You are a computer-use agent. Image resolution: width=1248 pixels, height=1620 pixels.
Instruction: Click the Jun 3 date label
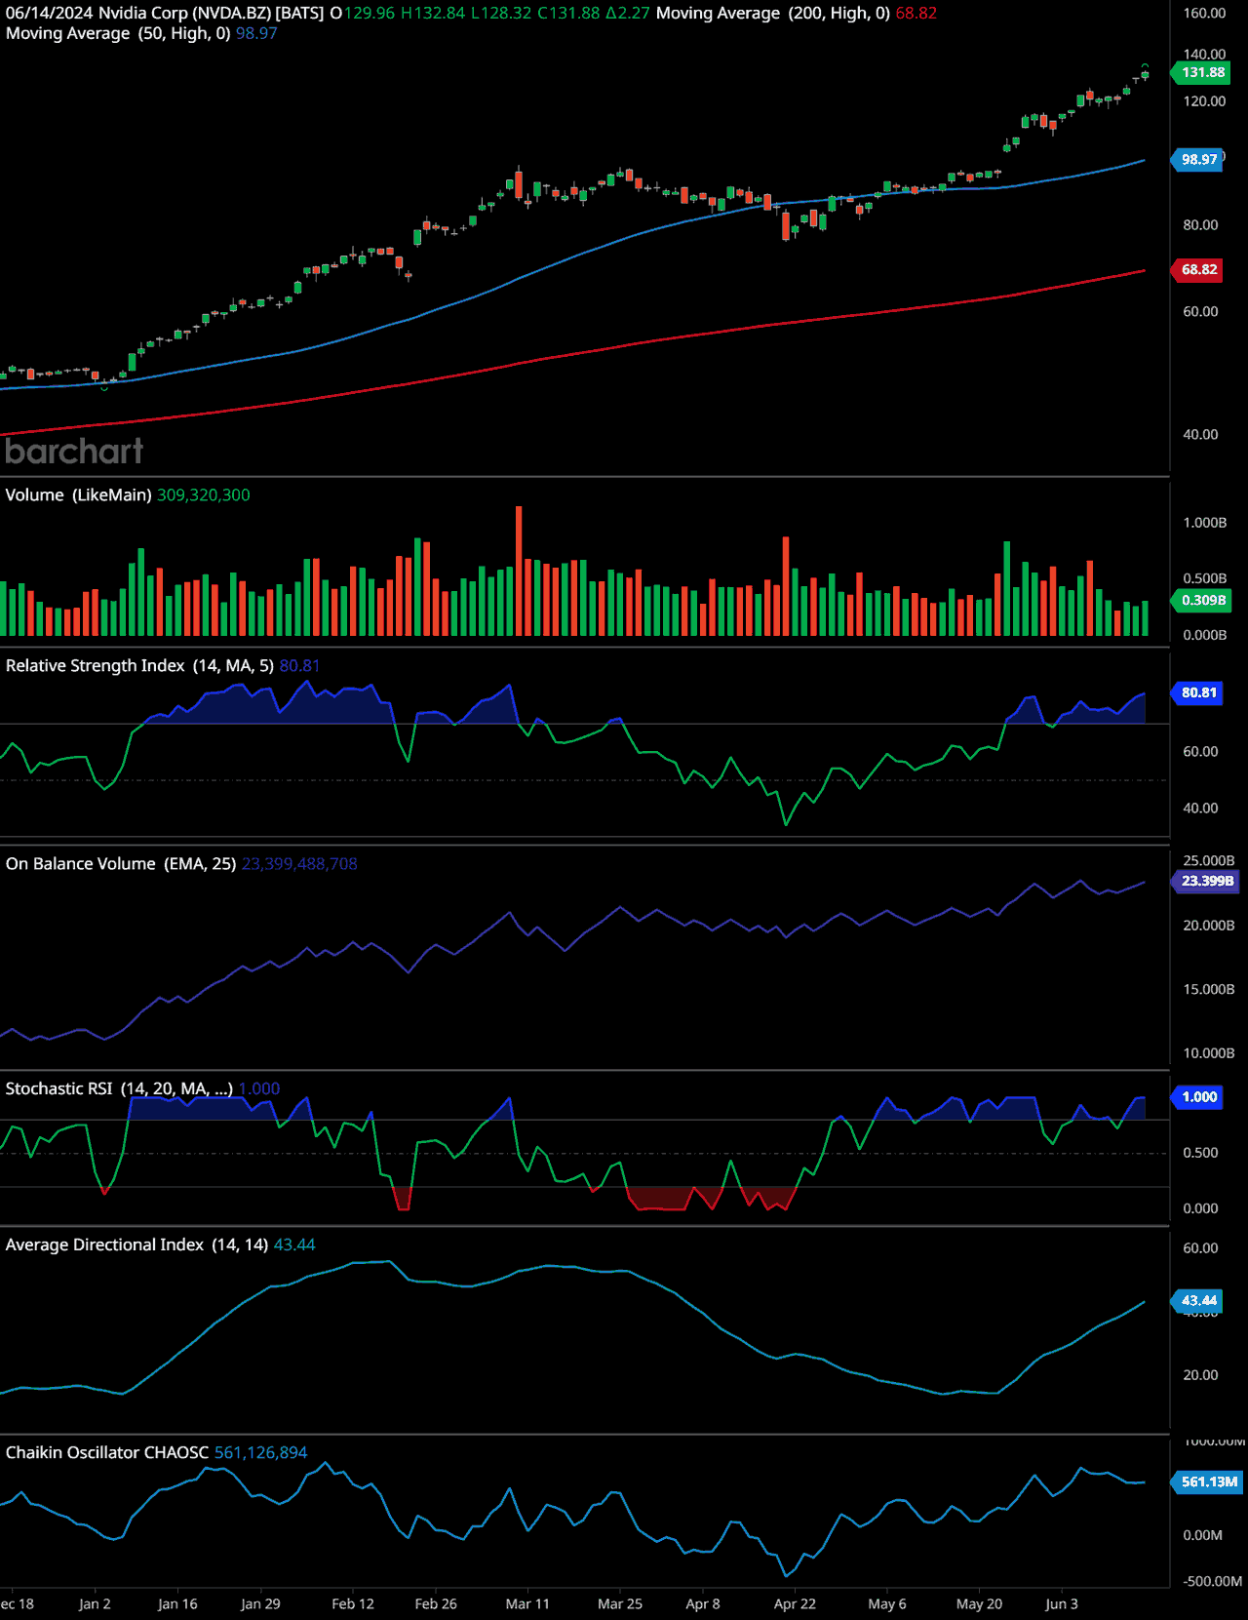[x=1062, y=1604]
